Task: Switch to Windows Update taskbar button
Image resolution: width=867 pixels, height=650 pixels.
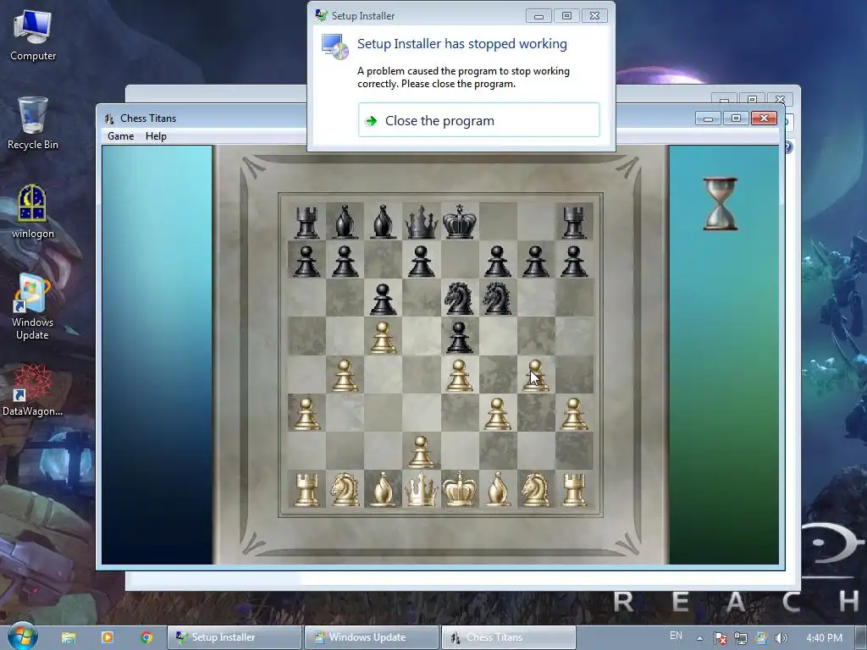Action: (372, 637)
